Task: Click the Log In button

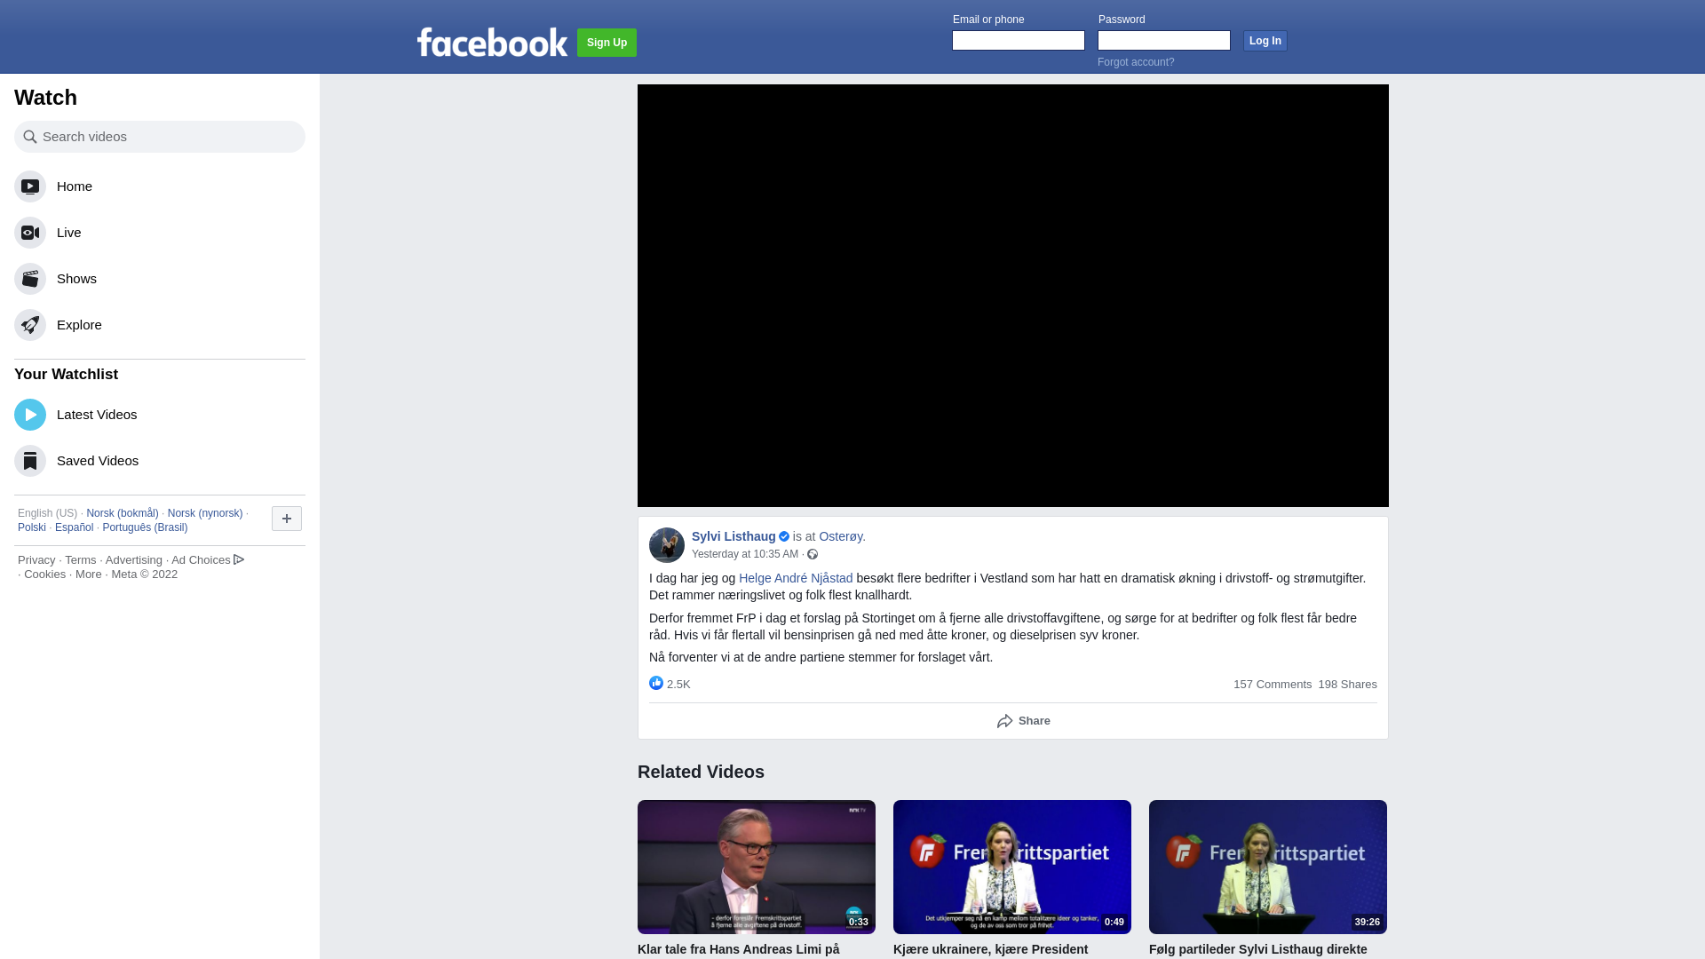Action: pyautogui.click(x=1265, y=41)
